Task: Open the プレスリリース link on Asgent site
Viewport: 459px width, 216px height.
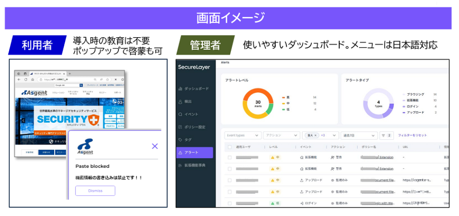Action: 92,85
